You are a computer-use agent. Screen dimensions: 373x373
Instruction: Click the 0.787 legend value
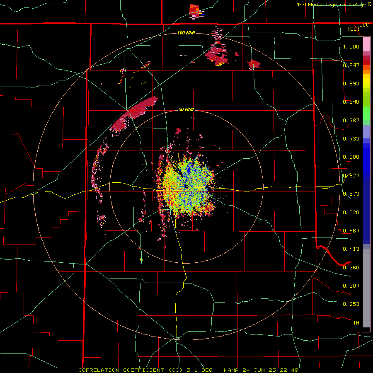[351, 120]
